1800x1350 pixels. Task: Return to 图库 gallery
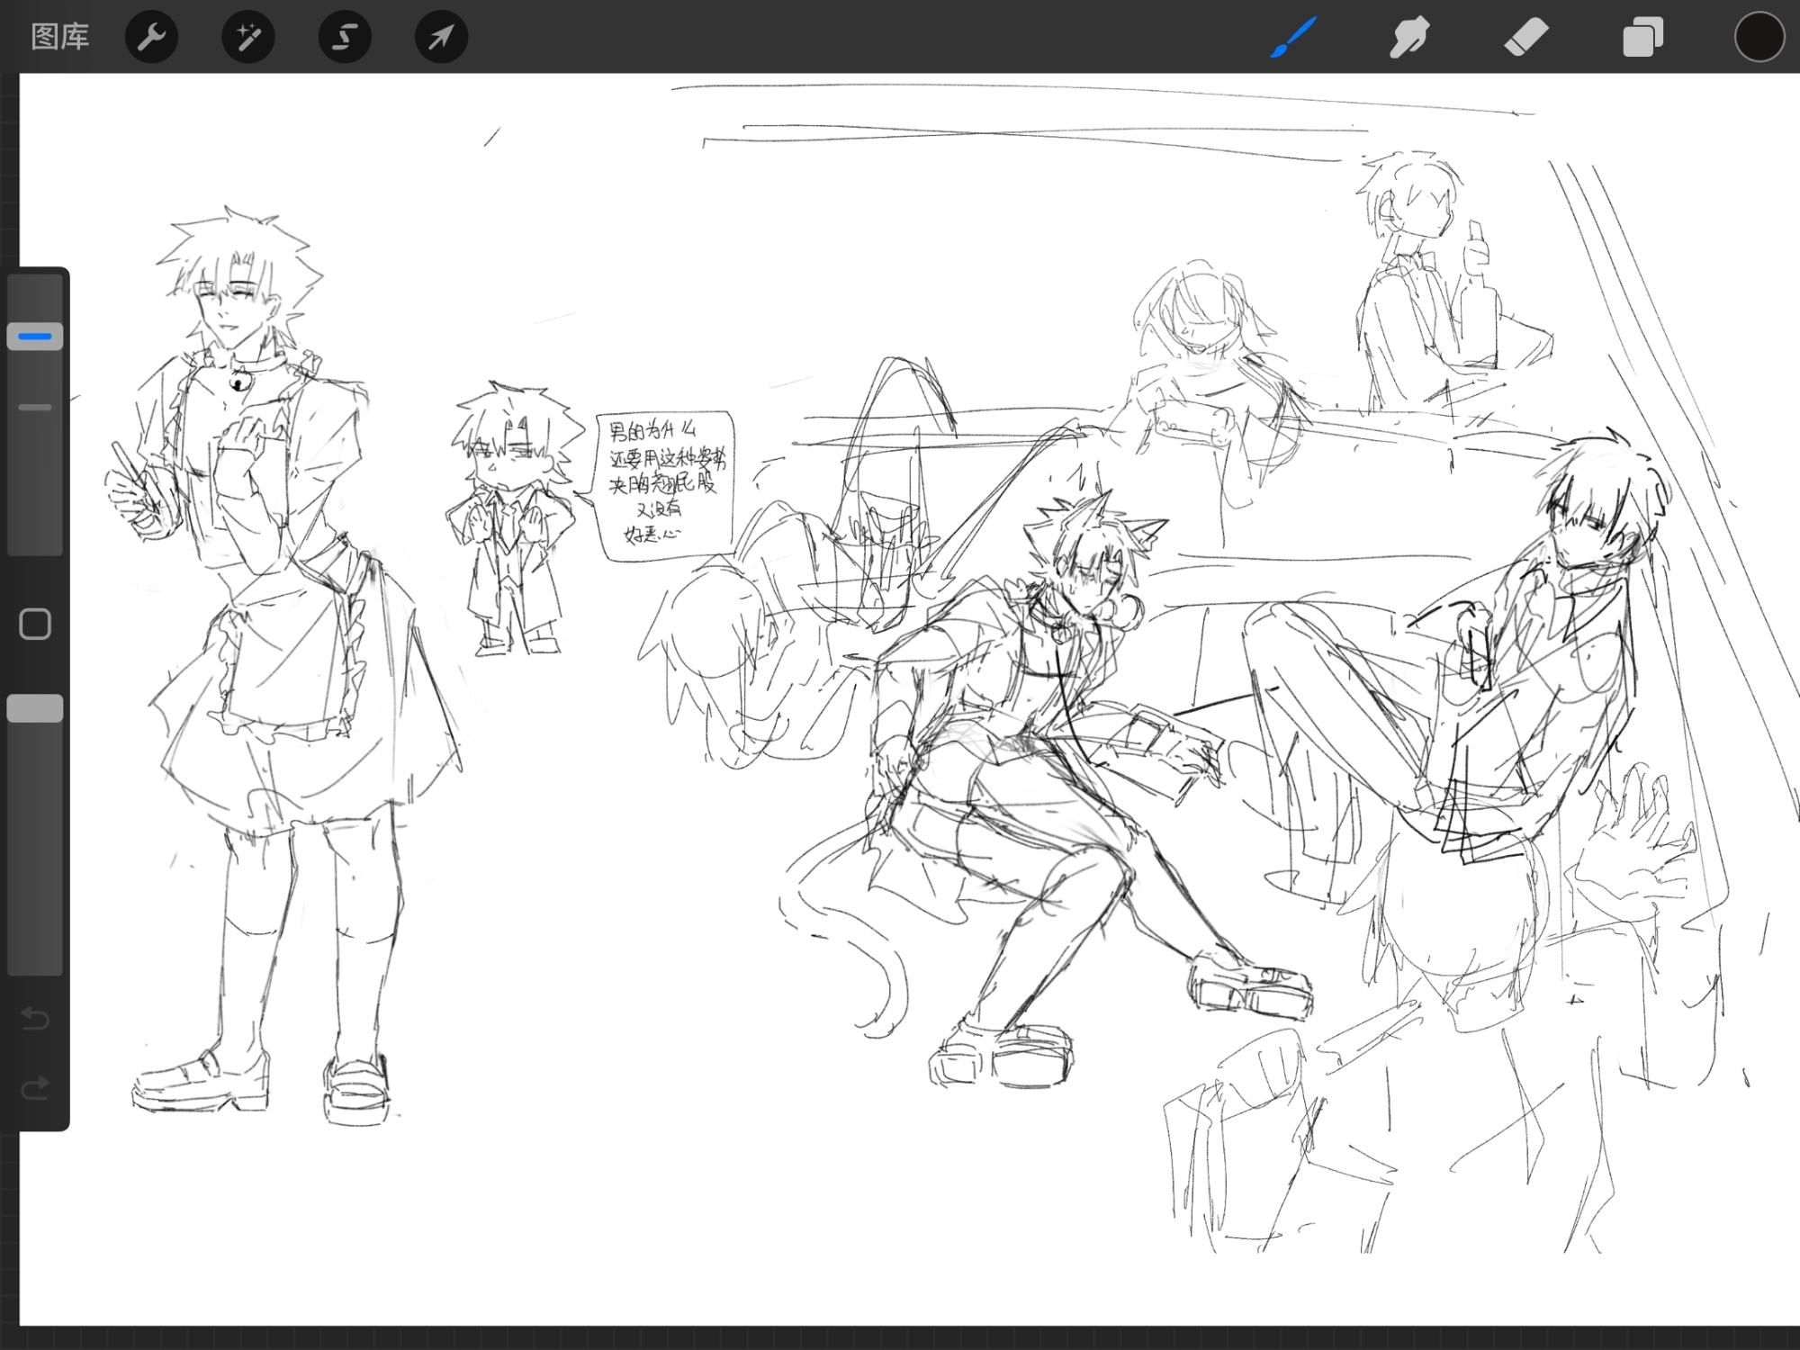click(59, 37)
